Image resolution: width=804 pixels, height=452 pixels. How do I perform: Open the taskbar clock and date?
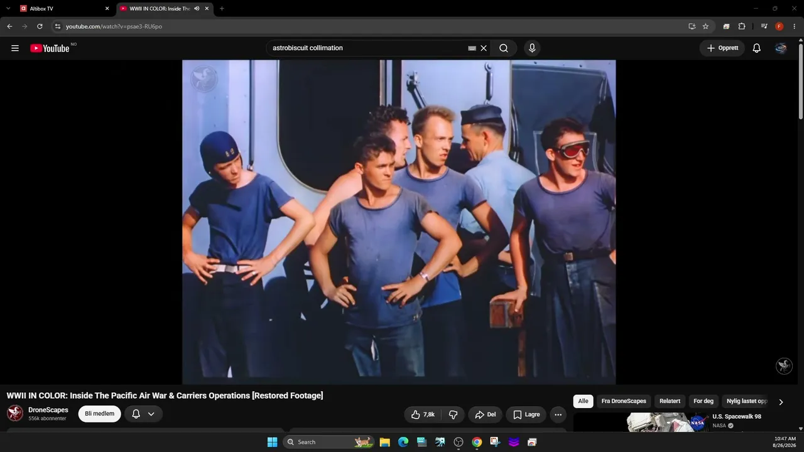pos(785,442)
